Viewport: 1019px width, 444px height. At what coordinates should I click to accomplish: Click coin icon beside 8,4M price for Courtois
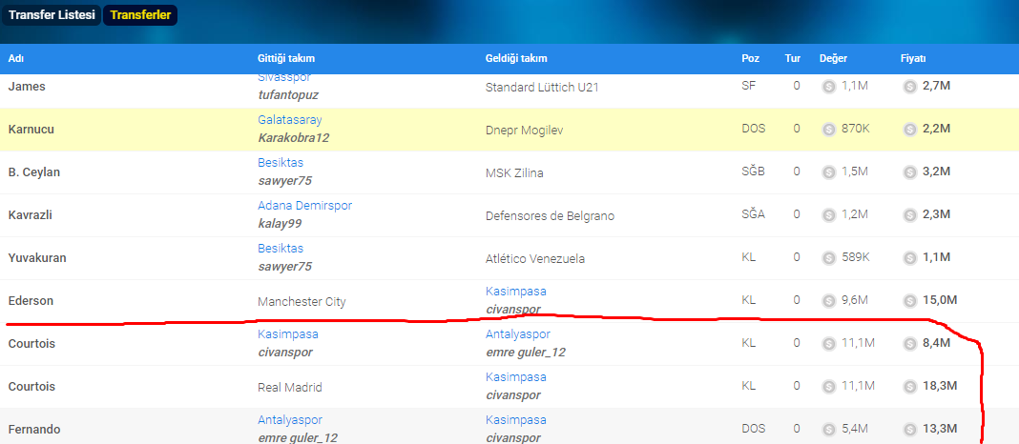tap(910, 343)
